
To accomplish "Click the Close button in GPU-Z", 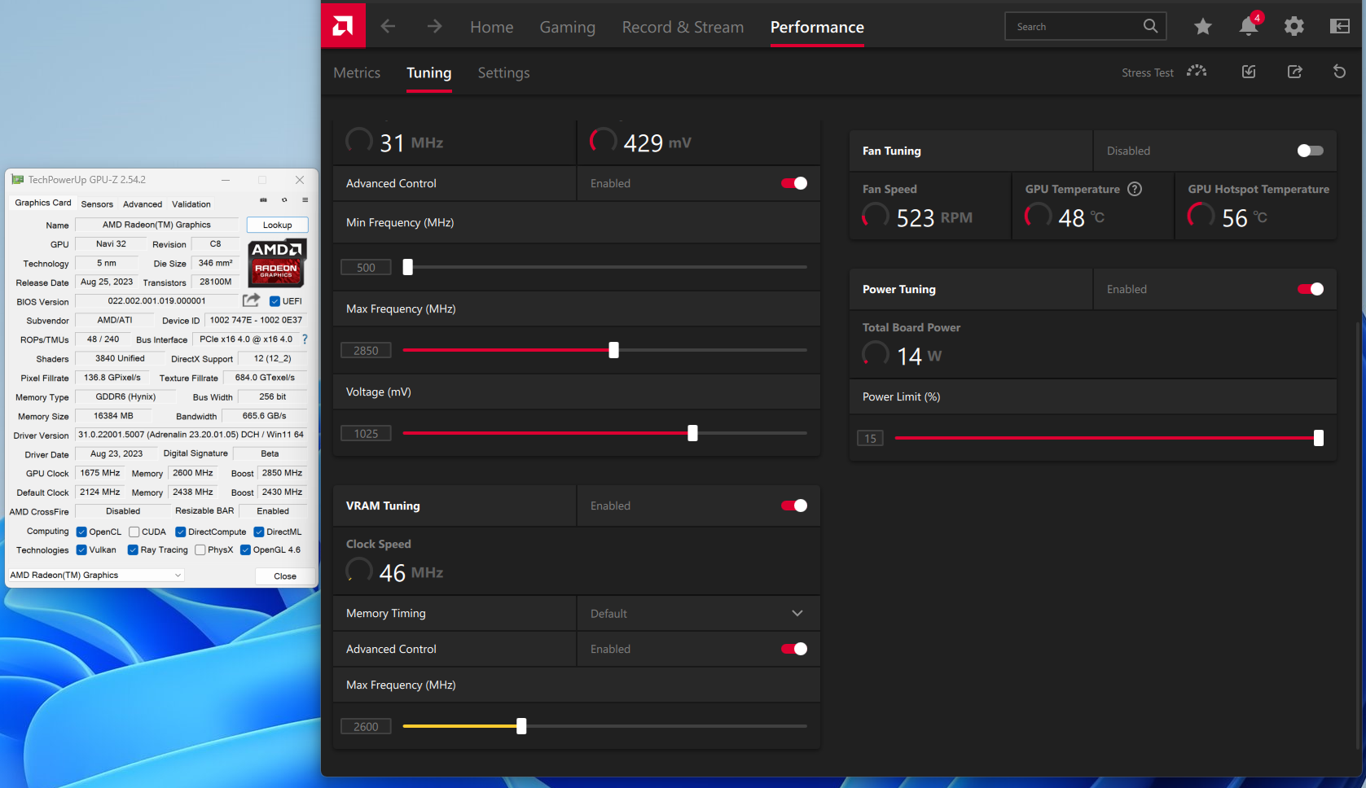I will click(x=285, y=576).
